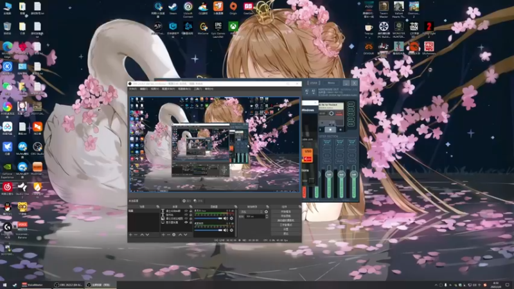
Task: Open OBS View menu
Action: pos(155,89)
